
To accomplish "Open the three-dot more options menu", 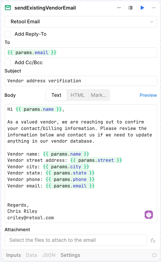I will coord(154,8).
